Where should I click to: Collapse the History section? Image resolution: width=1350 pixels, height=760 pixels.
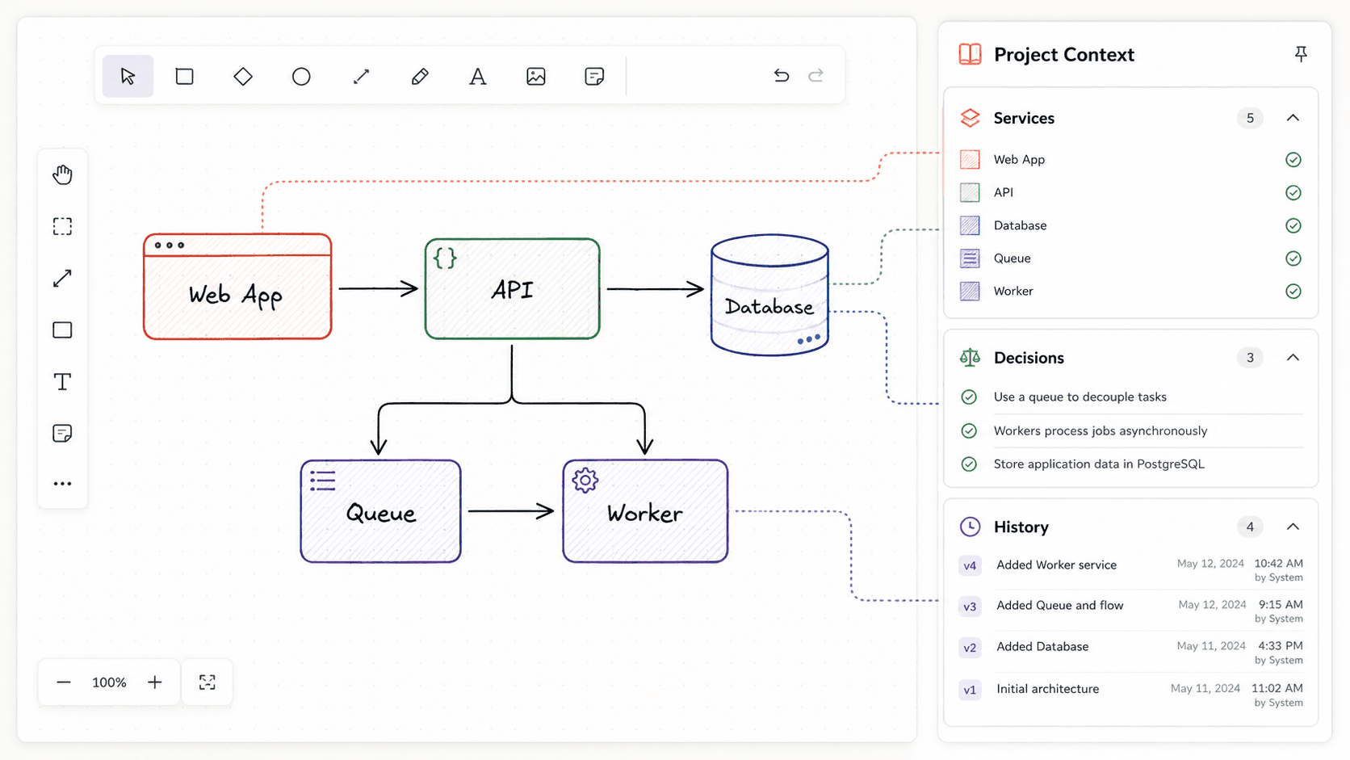click(1293, 527)
